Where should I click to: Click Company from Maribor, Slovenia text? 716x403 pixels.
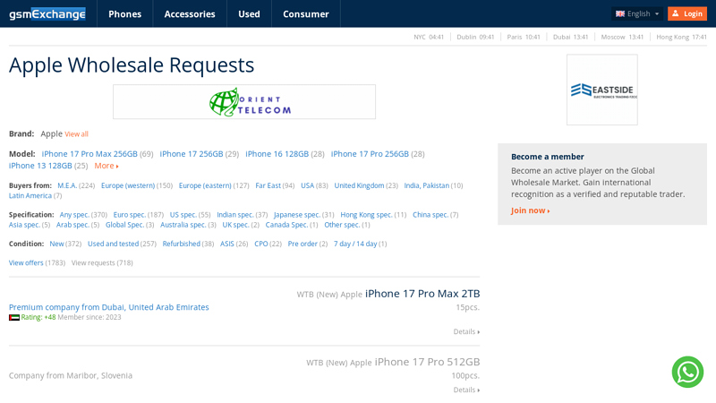71,375
